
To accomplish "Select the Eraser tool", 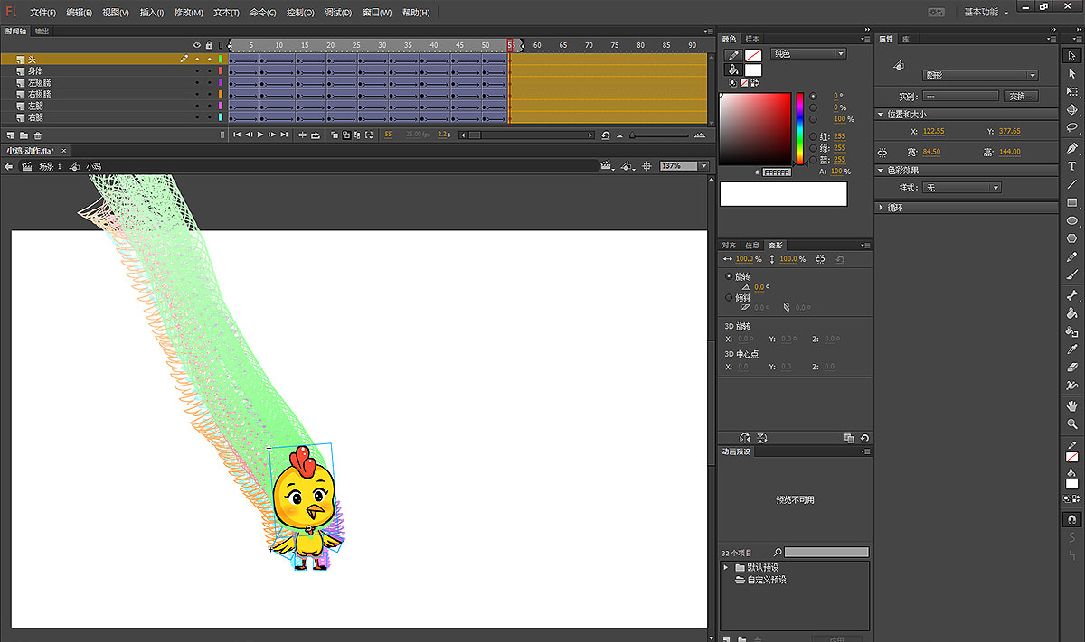I will pyautogui.click(x=1072, y=368).
